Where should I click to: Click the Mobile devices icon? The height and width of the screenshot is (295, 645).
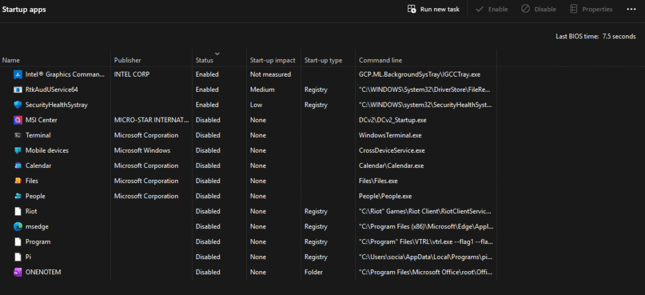[x=17, y=150]
